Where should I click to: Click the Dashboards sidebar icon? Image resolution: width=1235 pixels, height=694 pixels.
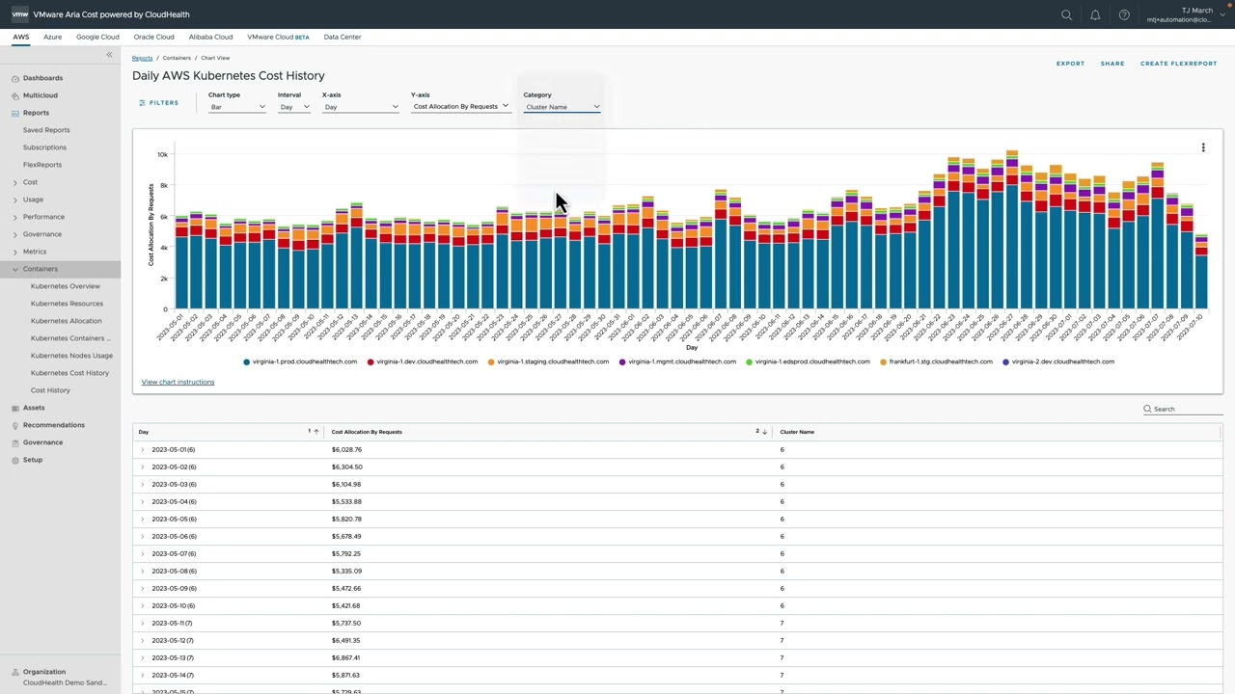[x=15, y=78]
